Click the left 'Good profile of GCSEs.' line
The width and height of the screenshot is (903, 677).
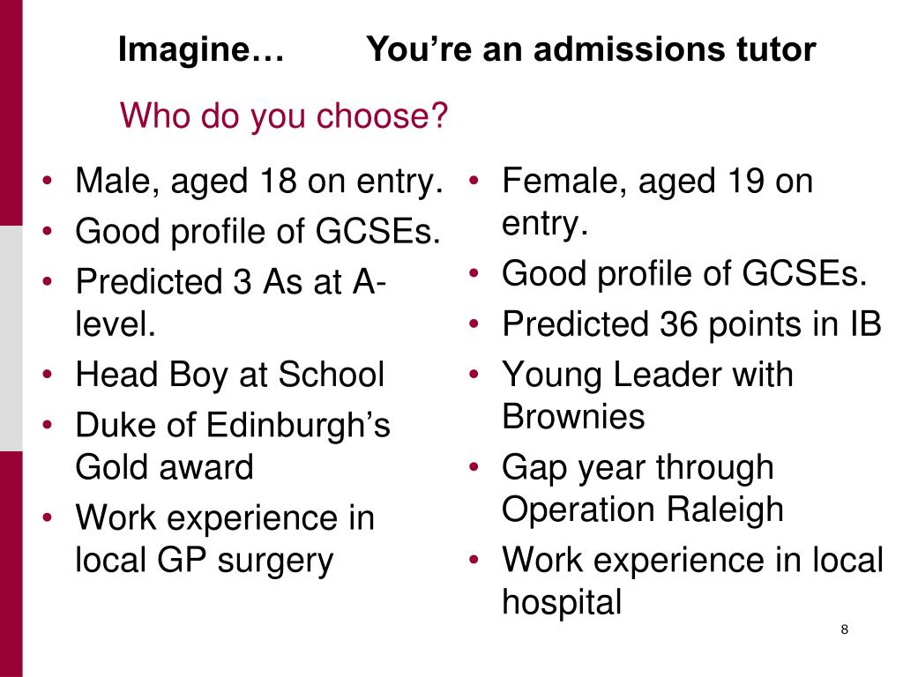pyautogui.click(x=258, y=232)
